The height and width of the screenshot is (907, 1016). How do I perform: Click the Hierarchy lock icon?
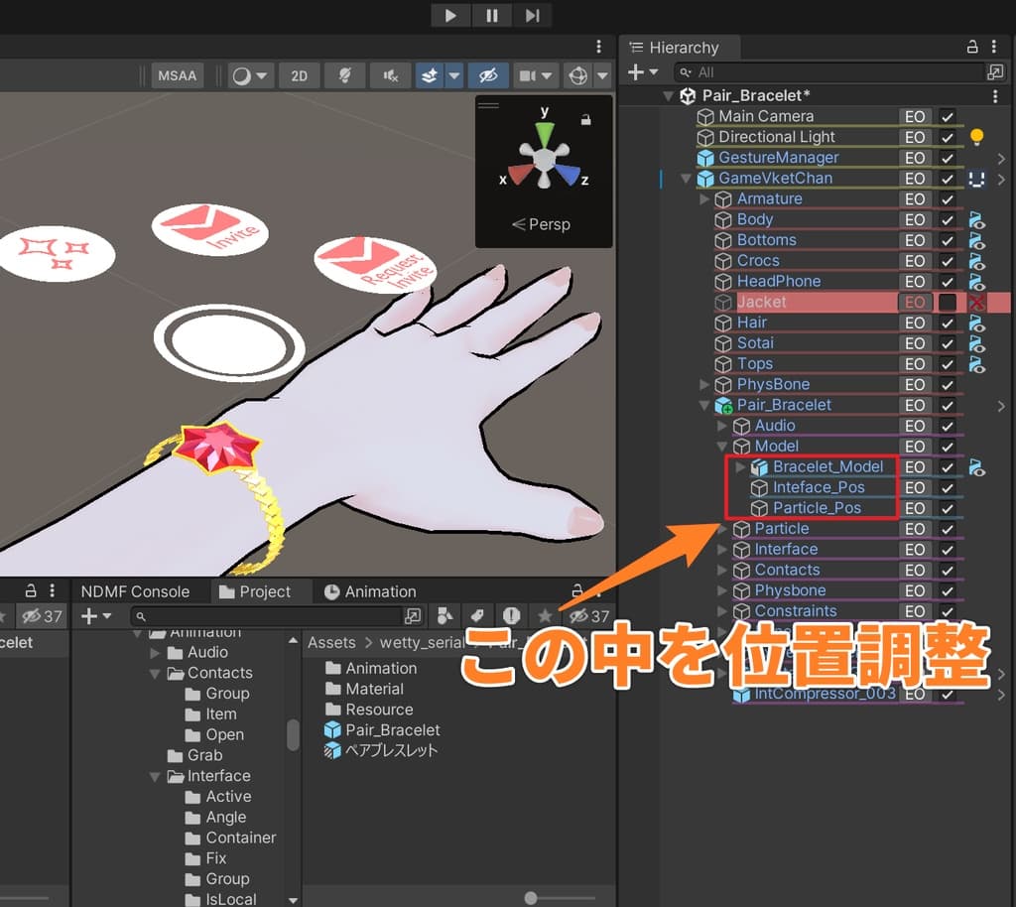tap(972, 48)
